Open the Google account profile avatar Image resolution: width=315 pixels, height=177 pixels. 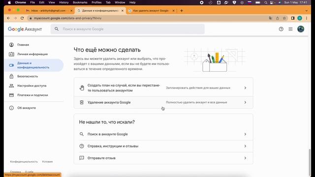tap(301, 29)
